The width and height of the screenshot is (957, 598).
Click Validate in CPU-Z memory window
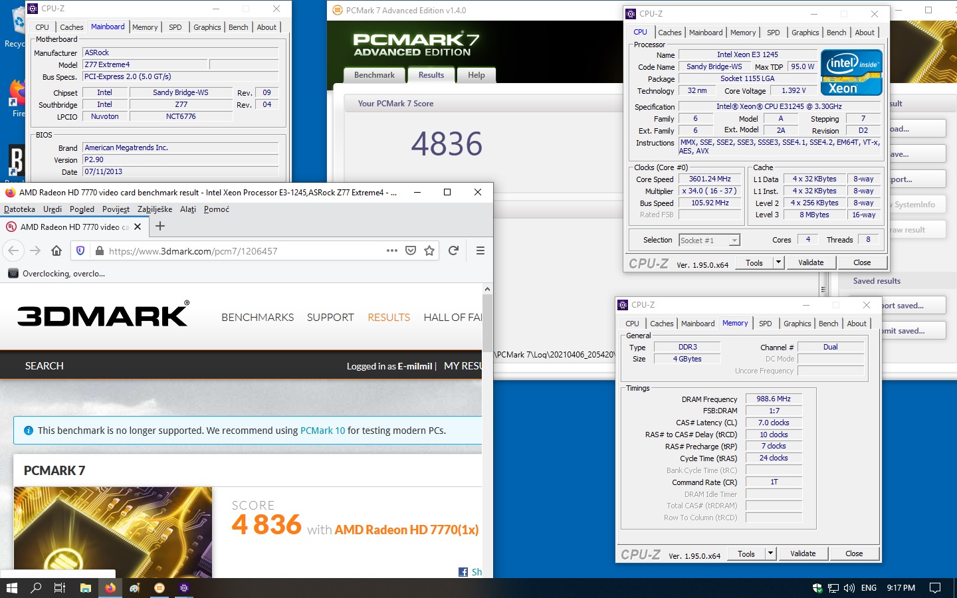click(x=803, y=553)
